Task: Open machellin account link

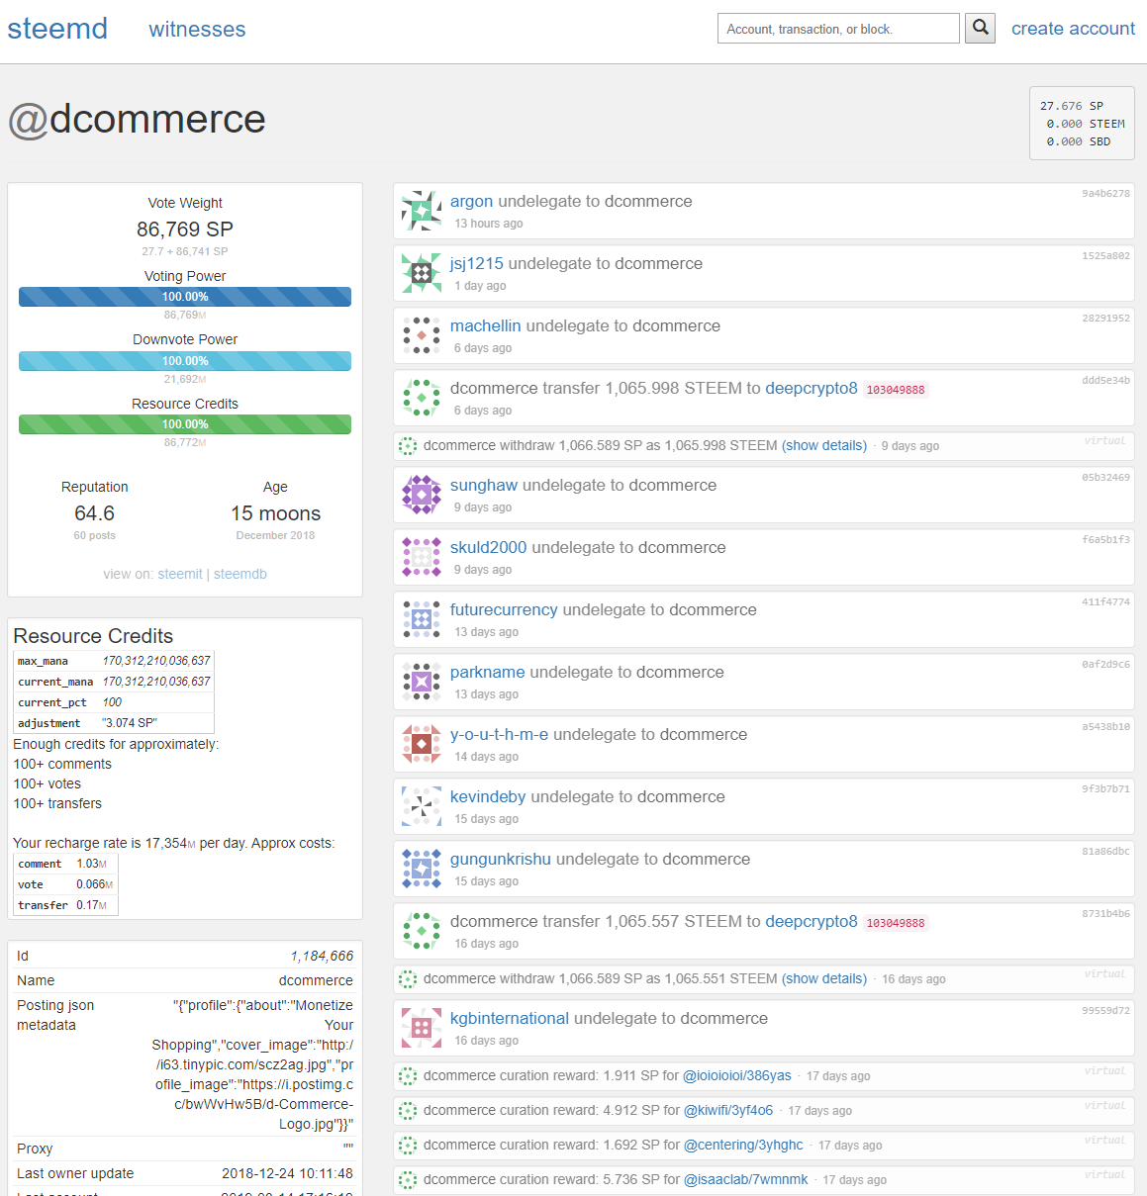Action: pos(485,326)
